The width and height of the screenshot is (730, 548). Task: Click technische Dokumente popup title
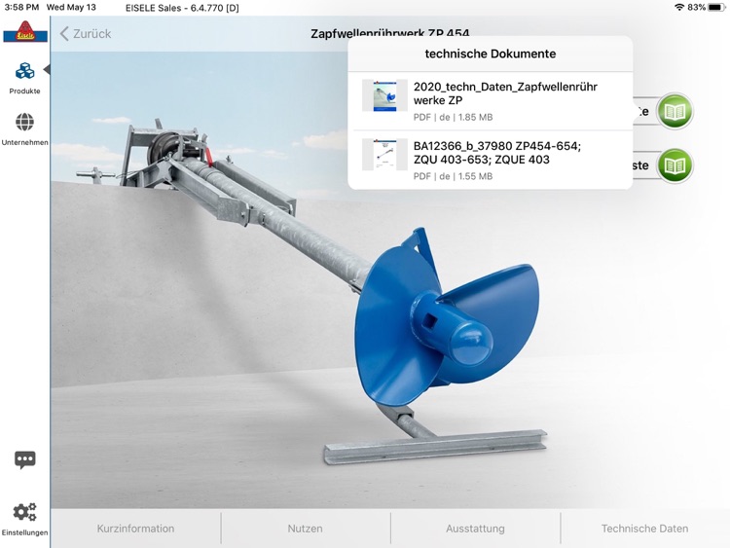tap(491, 54)
